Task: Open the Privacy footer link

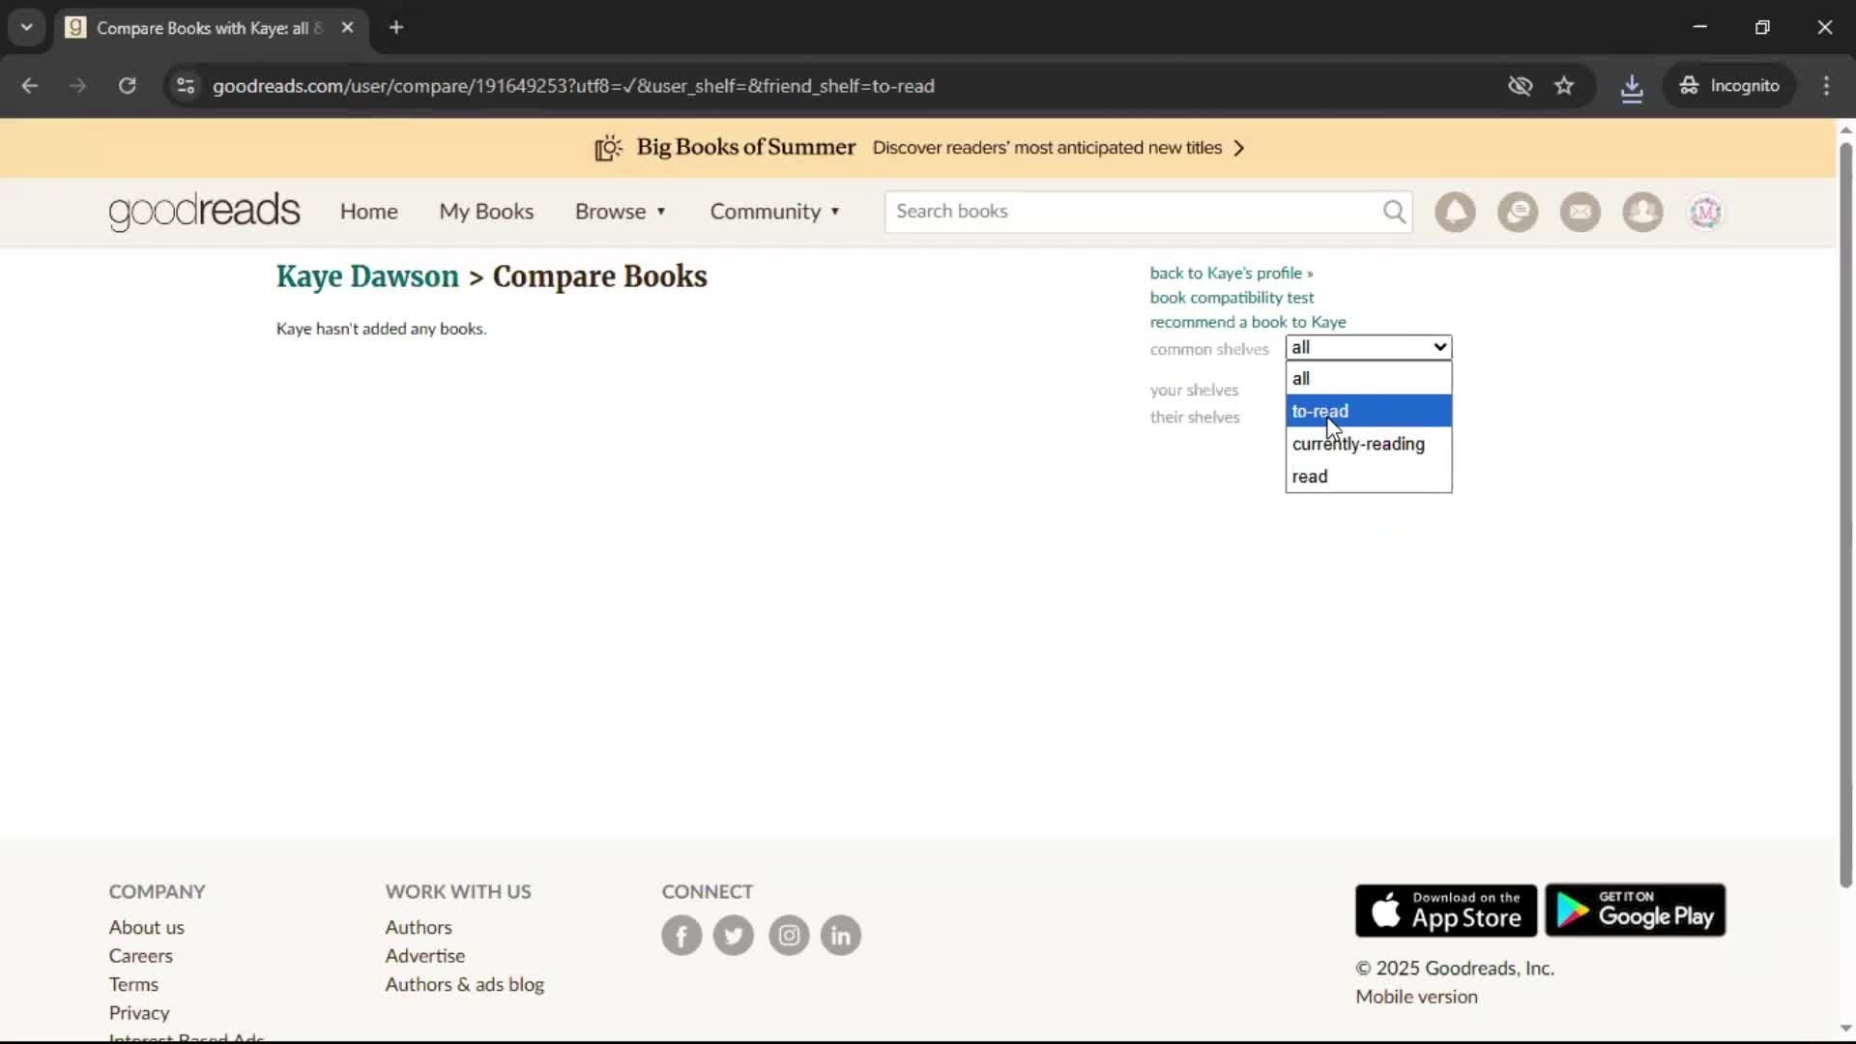Action: pyautogui.click(x=138, y=1013)
